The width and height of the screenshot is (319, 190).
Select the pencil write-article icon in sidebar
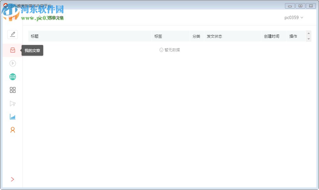[12, 34]
